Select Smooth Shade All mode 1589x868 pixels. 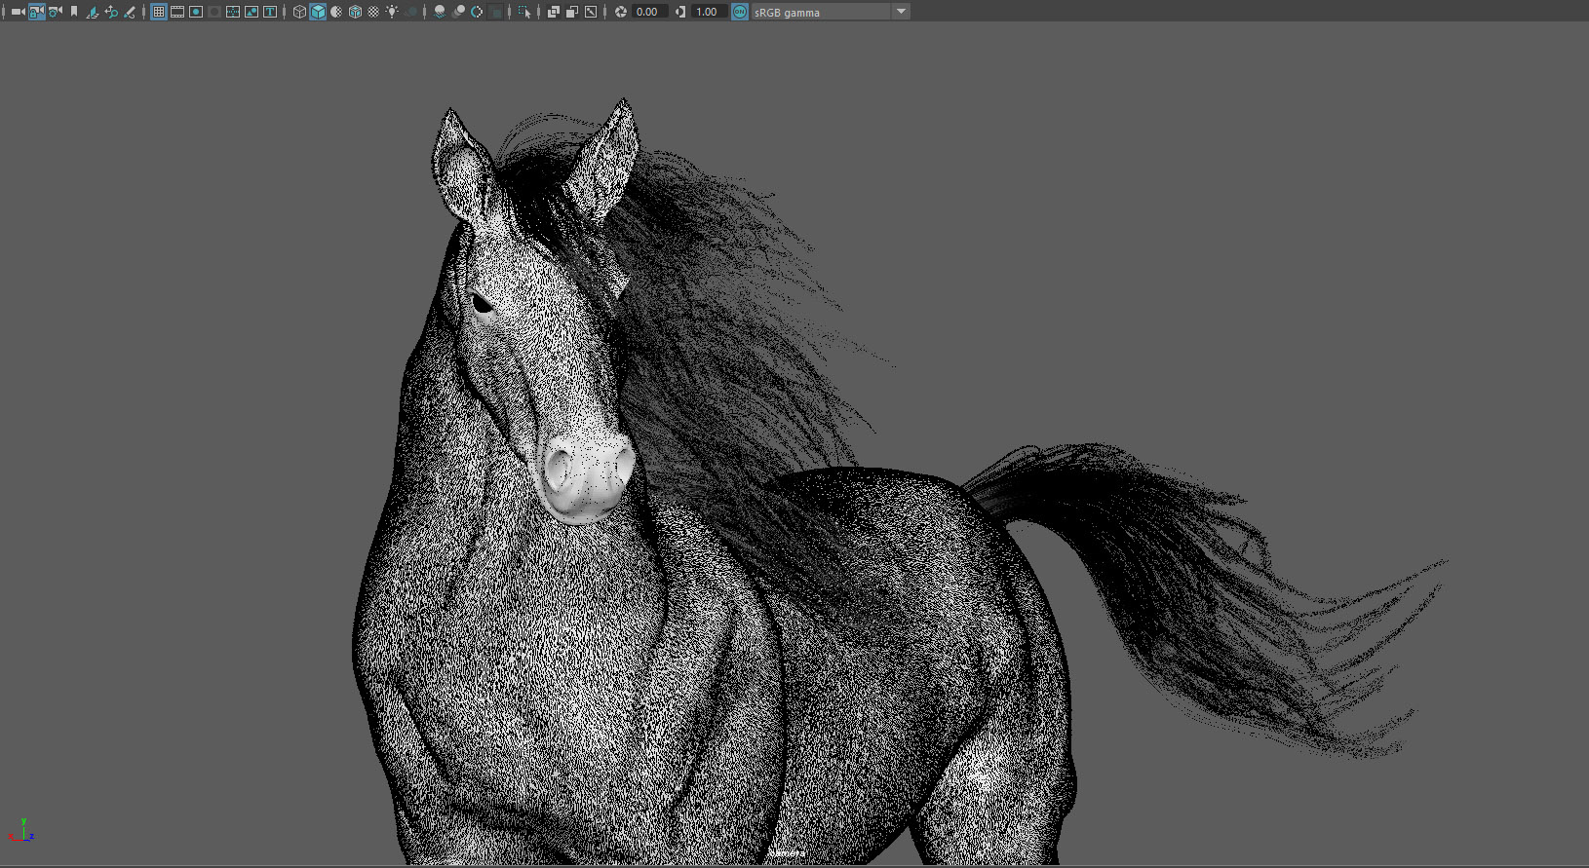[x=318, y=12]
